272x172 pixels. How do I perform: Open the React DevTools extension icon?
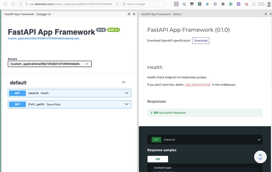tap(200, 4)
